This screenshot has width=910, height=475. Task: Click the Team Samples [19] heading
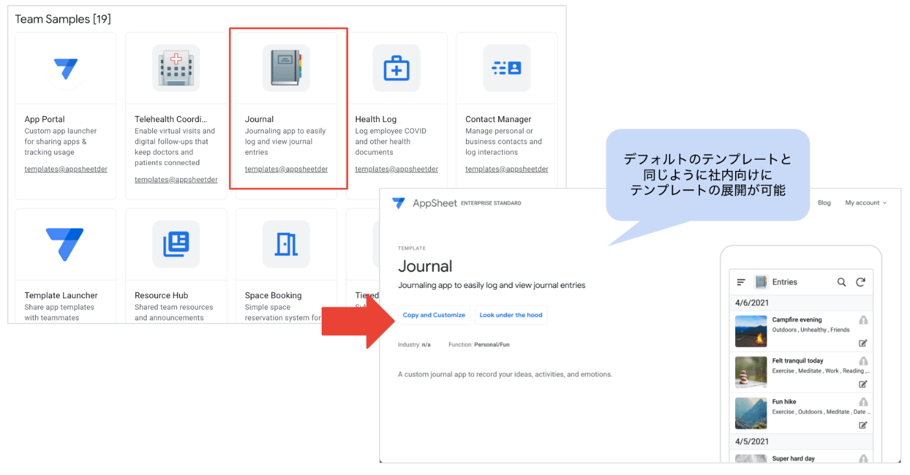click(63, 19)
